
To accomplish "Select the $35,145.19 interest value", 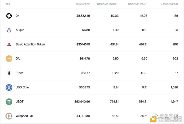I will click(83, 45).
